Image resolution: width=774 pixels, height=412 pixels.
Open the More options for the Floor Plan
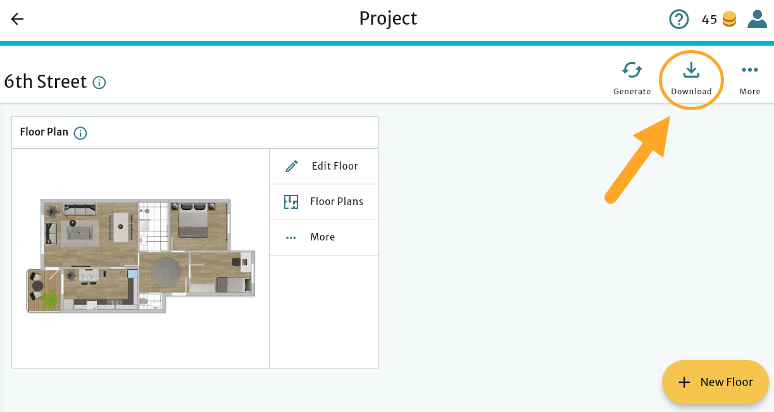[291, 237]
